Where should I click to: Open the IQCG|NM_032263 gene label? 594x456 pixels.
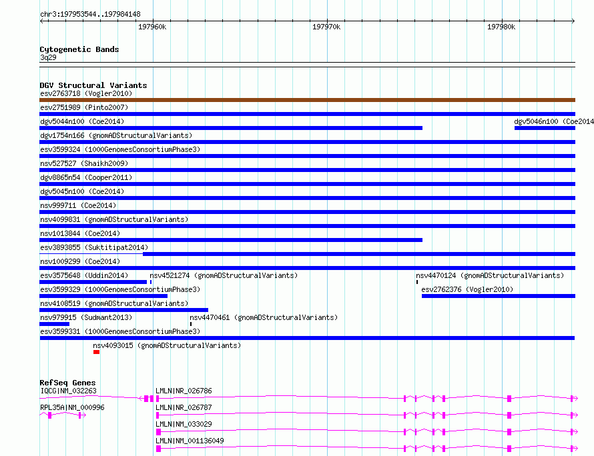[69, 391]
